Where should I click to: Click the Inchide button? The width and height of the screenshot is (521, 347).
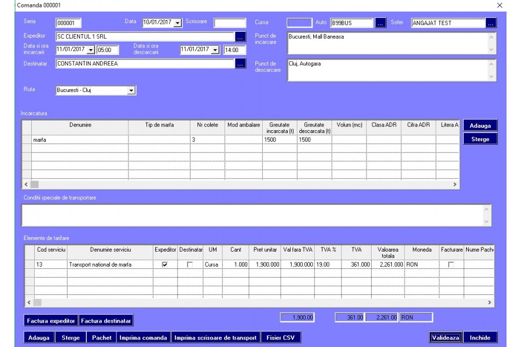tap(480, 337)
